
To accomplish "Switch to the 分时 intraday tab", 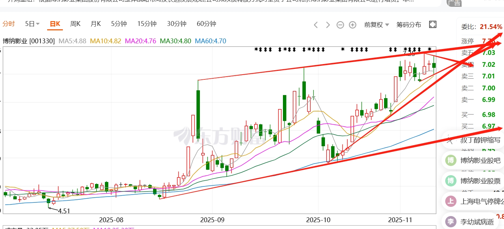I will point(9,24).
